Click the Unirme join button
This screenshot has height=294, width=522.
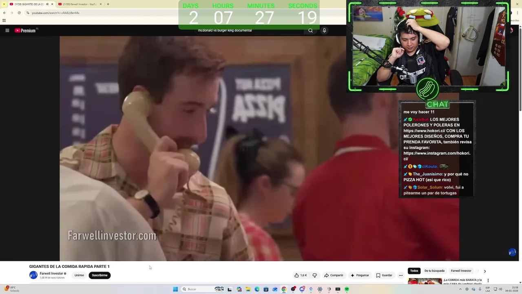79,275
